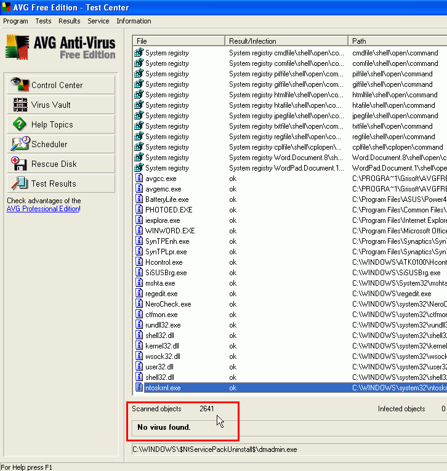Open the Virus Vault
Image resolution: width=447 pixels, height=471 pixels.
point(61,105)
